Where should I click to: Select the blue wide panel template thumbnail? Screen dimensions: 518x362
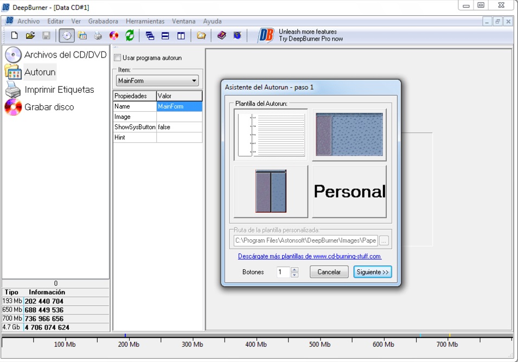tap(349, 135)
